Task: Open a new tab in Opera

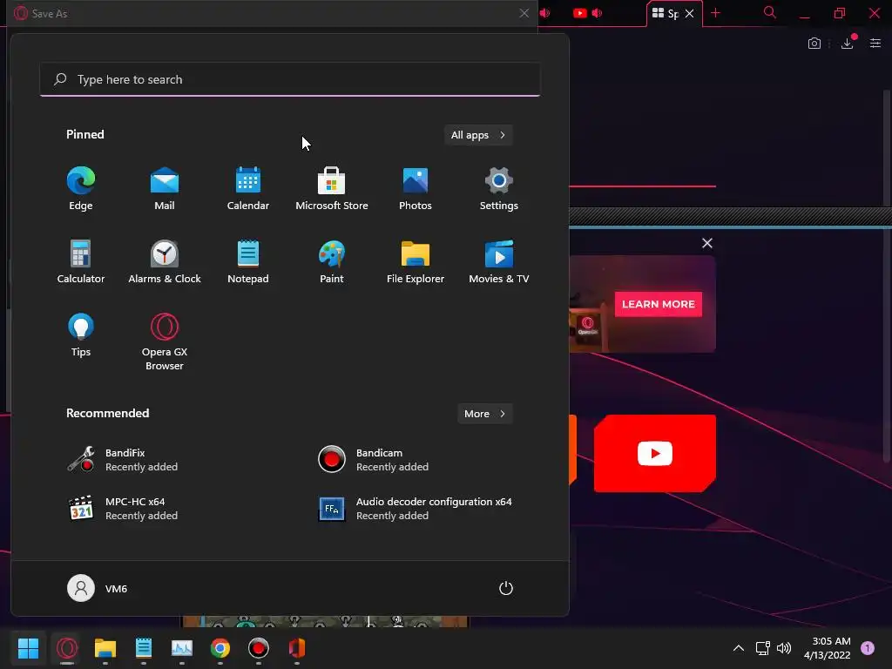Action: coord(716,13)
